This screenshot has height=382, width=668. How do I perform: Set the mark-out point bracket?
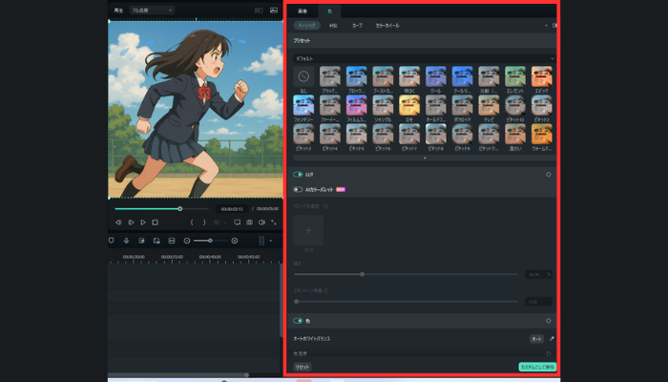(x=204, y=223)
